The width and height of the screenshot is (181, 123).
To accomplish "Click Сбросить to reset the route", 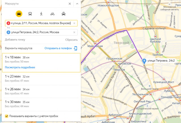I will (x=72, y=40).
